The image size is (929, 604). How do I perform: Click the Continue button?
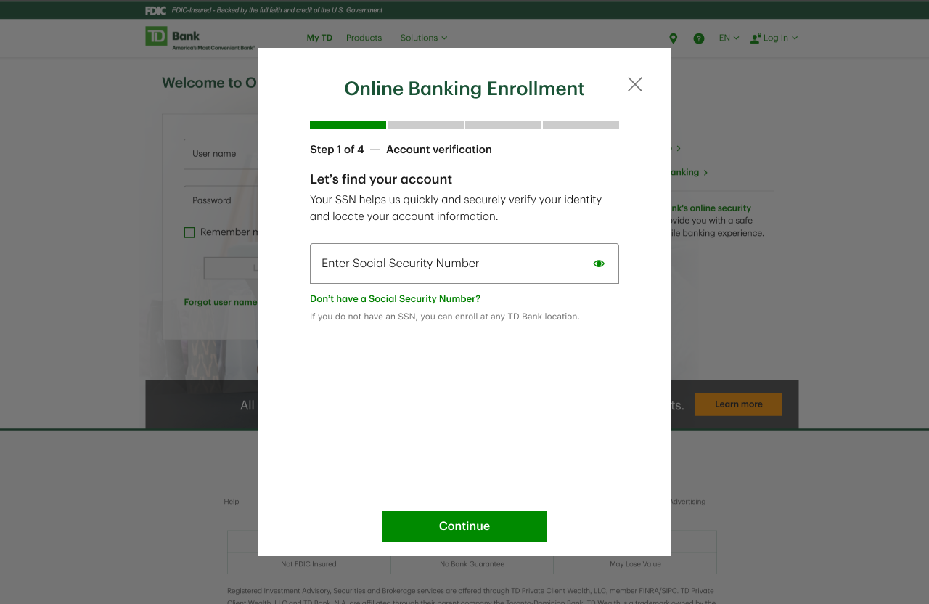pyautogui.click(x=464, y=526)
